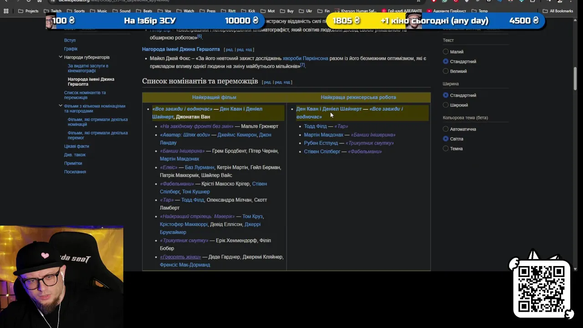Open the Press bookmark folder
This screenshot has width=583, height=328.
[207, 11]
